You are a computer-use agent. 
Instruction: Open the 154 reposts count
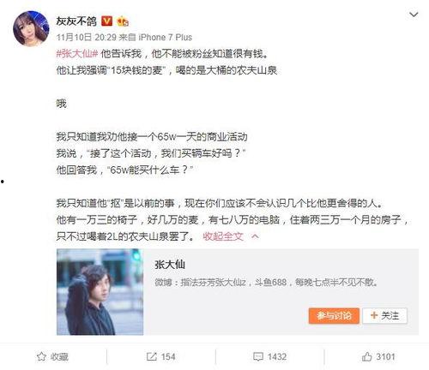point(168,357)
